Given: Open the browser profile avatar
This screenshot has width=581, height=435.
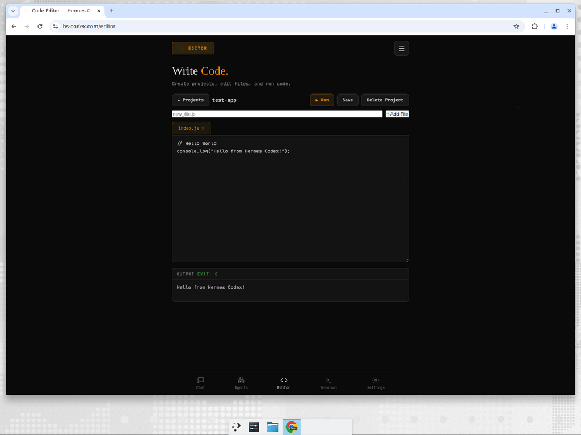Looking at the screenshot, I should click(554, 26).
